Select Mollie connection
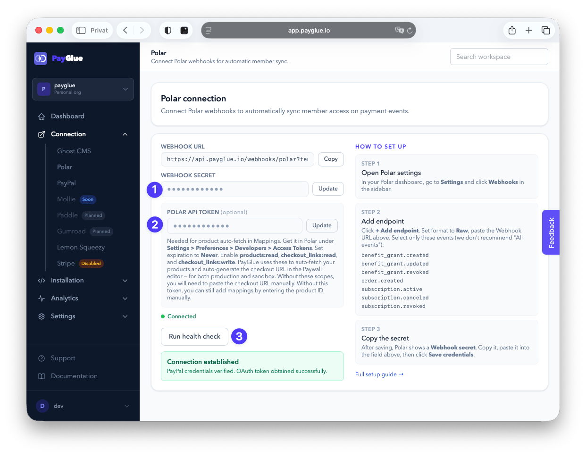 66,199
